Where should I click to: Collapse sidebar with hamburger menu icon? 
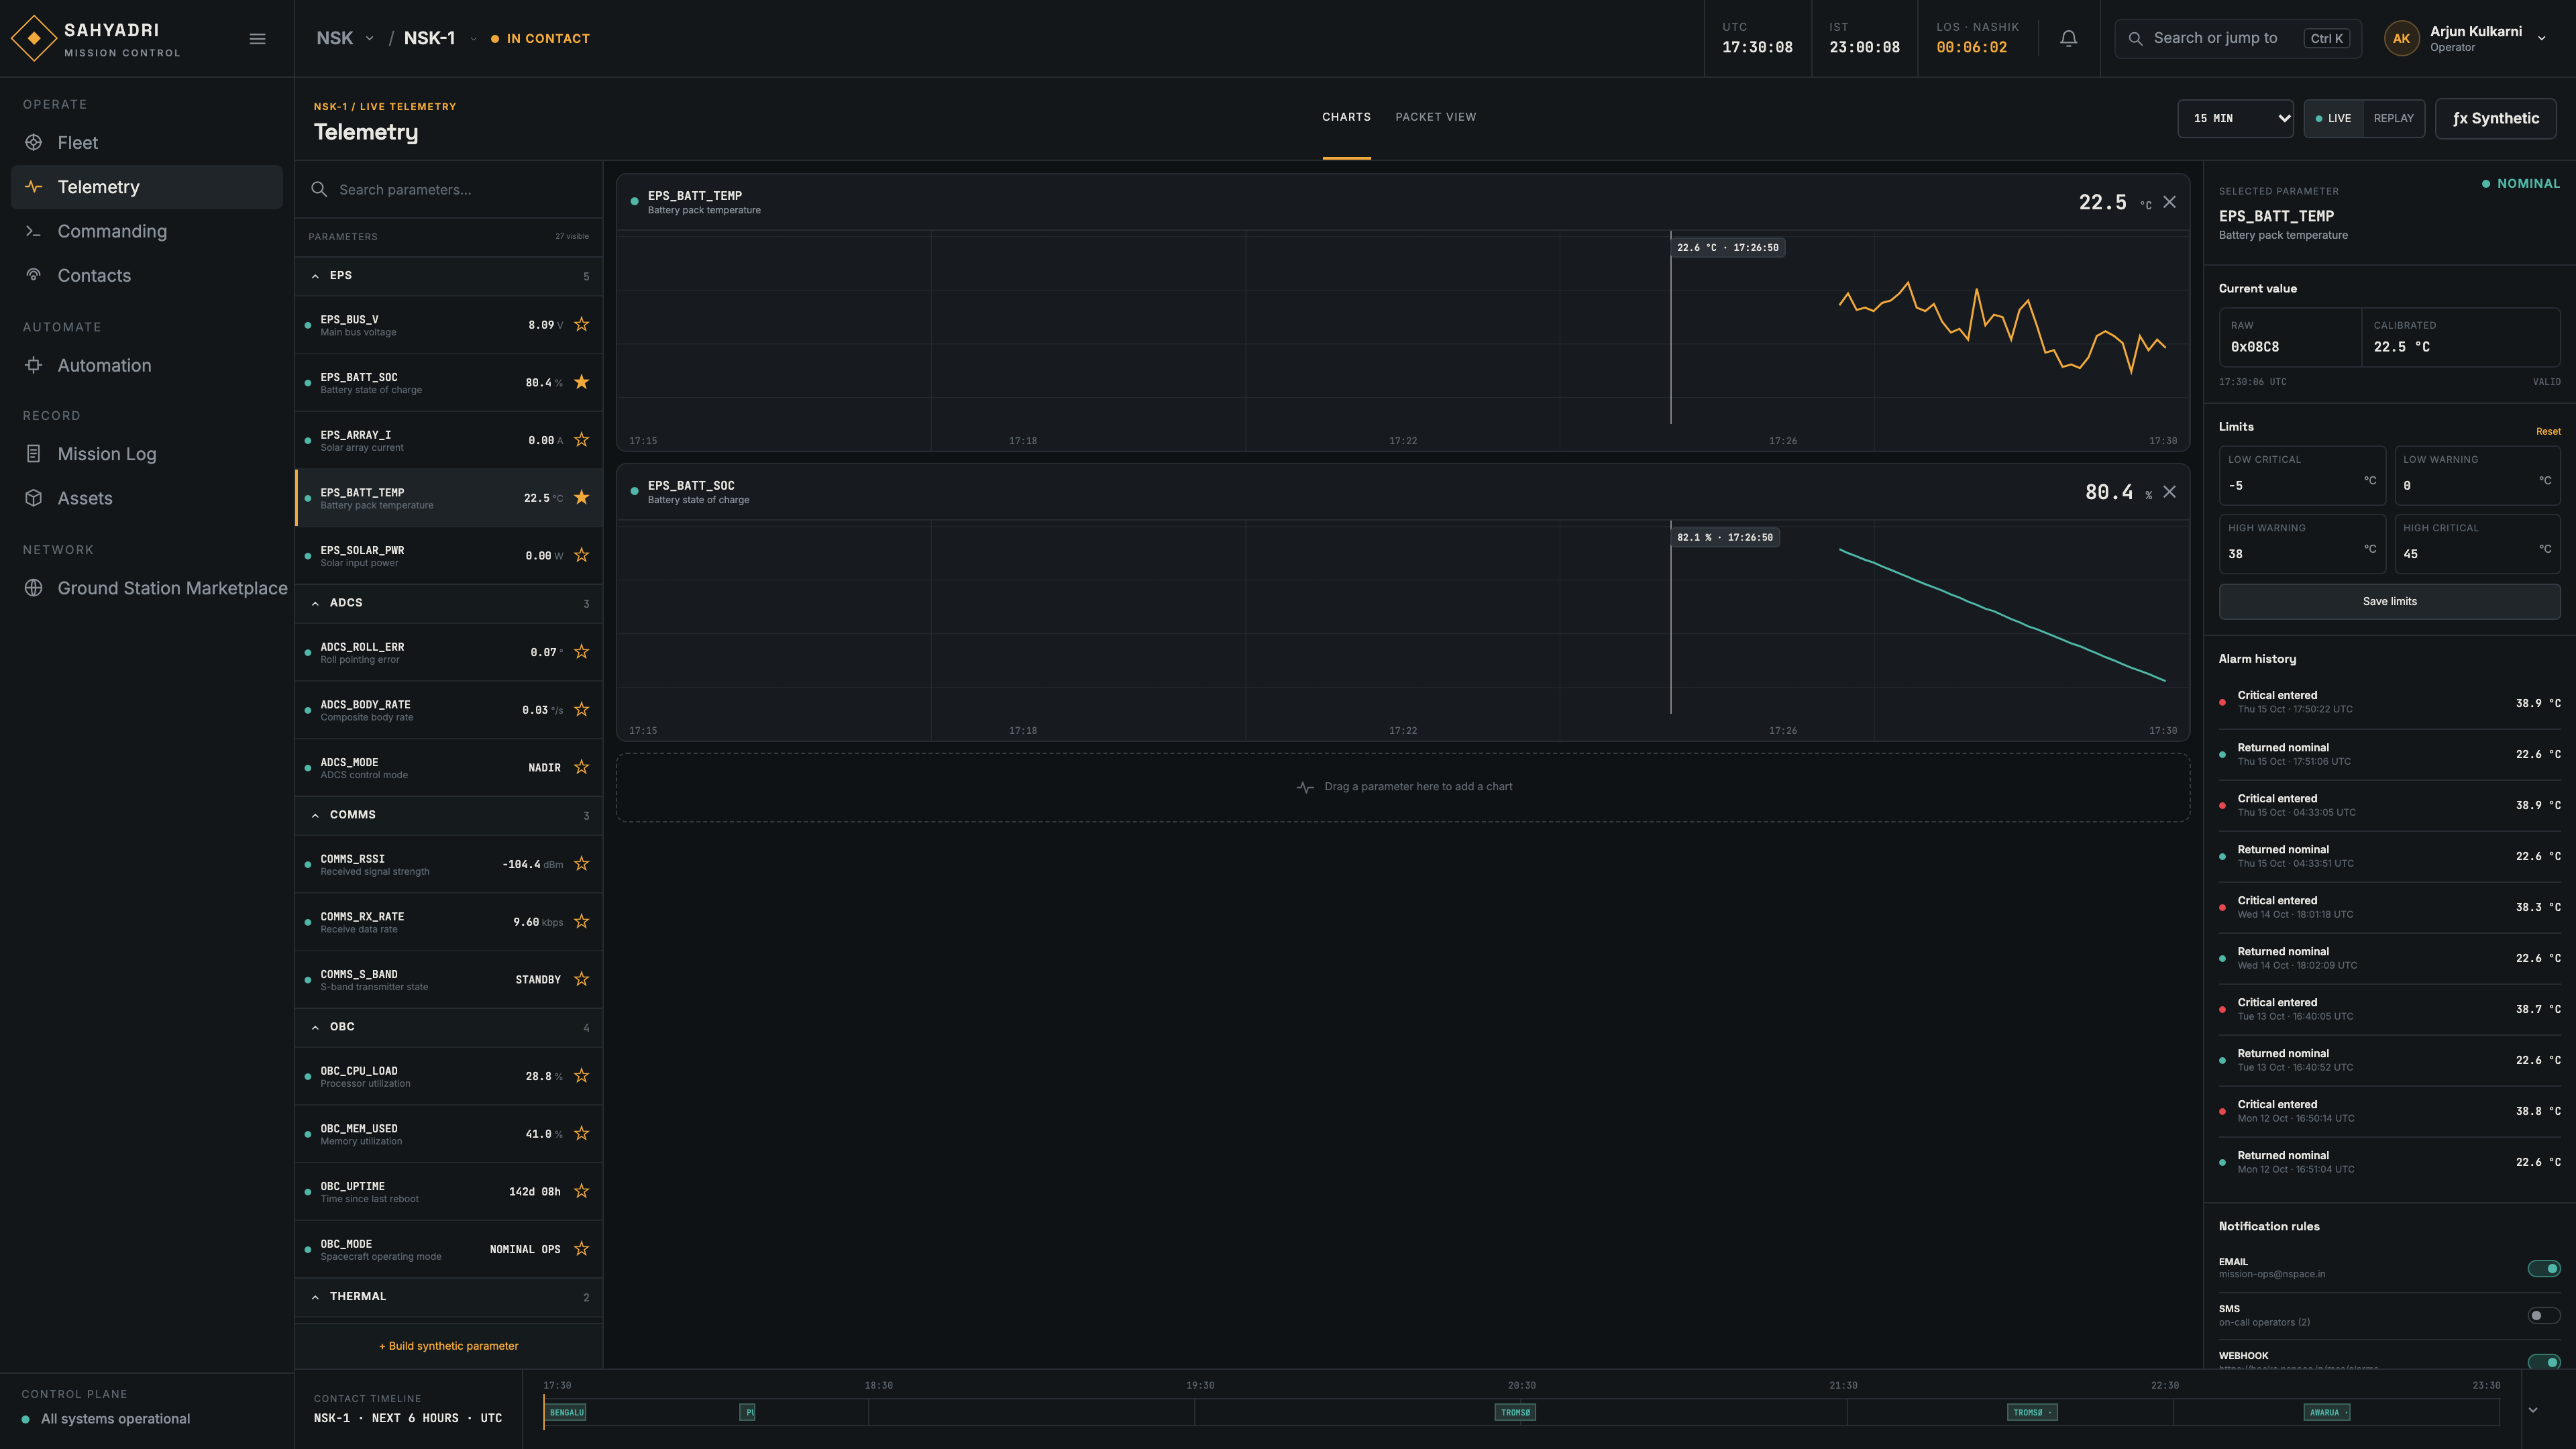point(257,39)
